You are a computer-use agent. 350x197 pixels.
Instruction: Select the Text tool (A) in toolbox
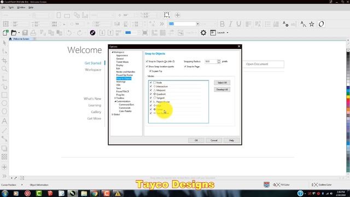(4, 121)
